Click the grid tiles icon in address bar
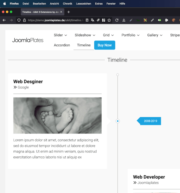This screenshot has width=180, height=193. [103, 20]
